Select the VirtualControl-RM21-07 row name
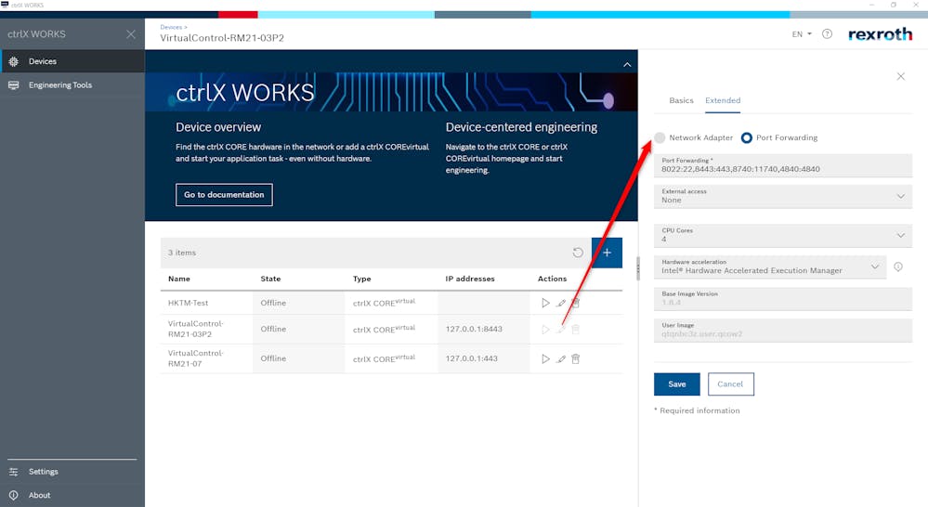This screenshot has height=507, width=928. point(195,358)
